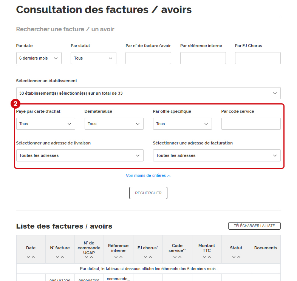Sort Code service column ascending

pyautogui.click(x=180, y=257)
